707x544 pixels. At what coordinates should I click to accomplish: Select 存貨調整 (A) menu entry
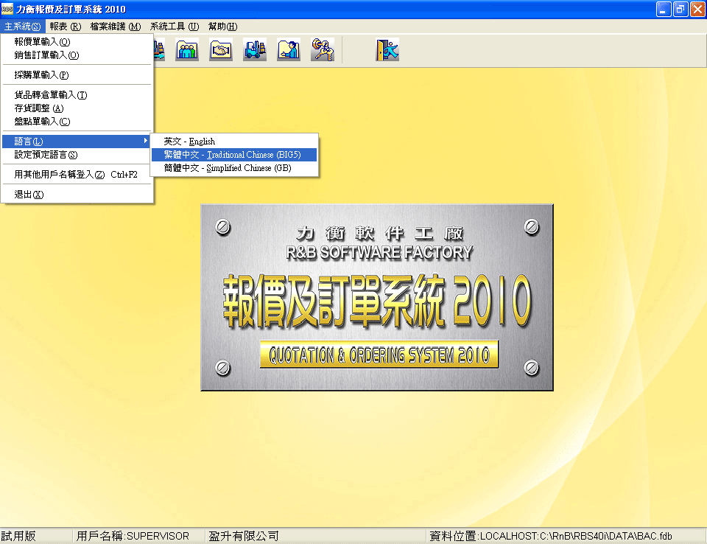click(x=77, y=108)
